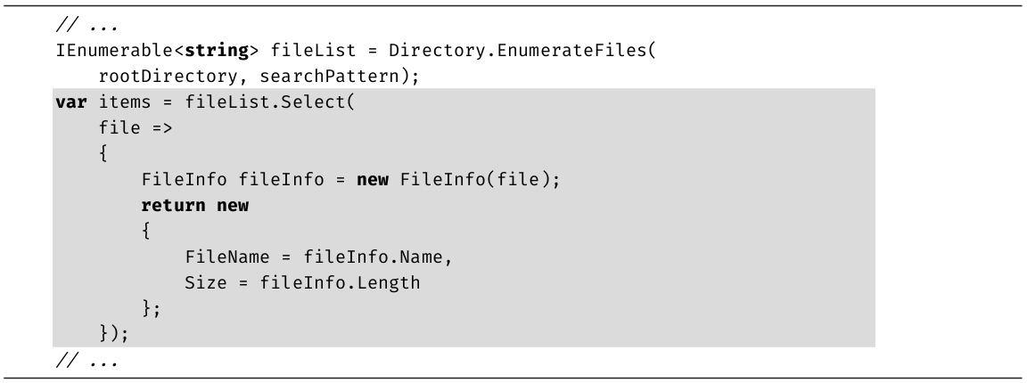Click the bold var keyword
This screenshot has height=383, width=1027.
point(69,105)
